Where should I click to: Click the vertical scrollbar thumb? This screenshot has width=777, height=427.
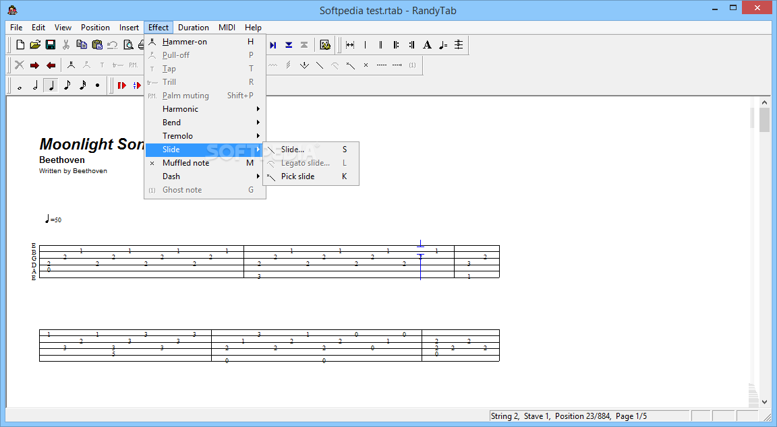point(764,120)
